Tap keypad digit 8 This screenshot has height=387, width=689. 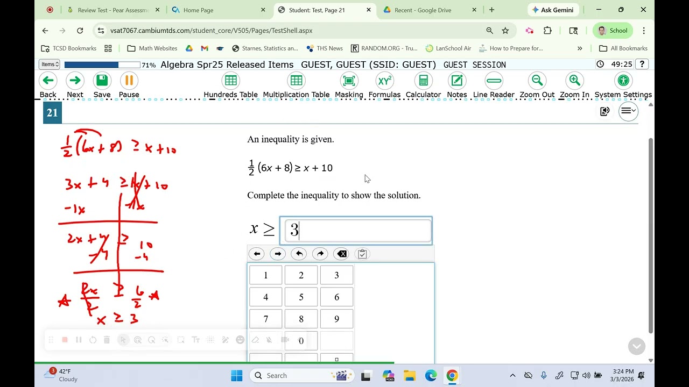point(301,319)
